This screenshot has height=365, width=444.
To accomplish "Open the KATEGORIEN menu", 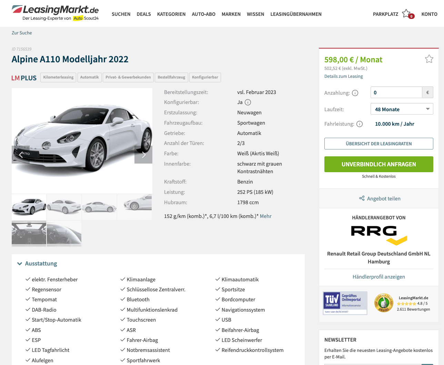I will point(171,14).
